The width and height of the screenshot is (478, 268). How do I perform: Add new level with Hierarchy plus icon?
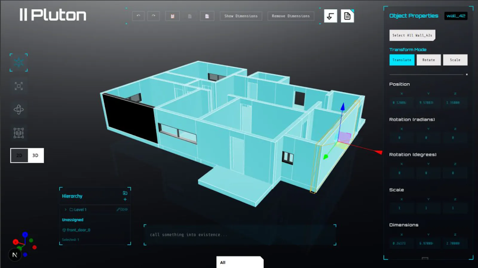125,199
